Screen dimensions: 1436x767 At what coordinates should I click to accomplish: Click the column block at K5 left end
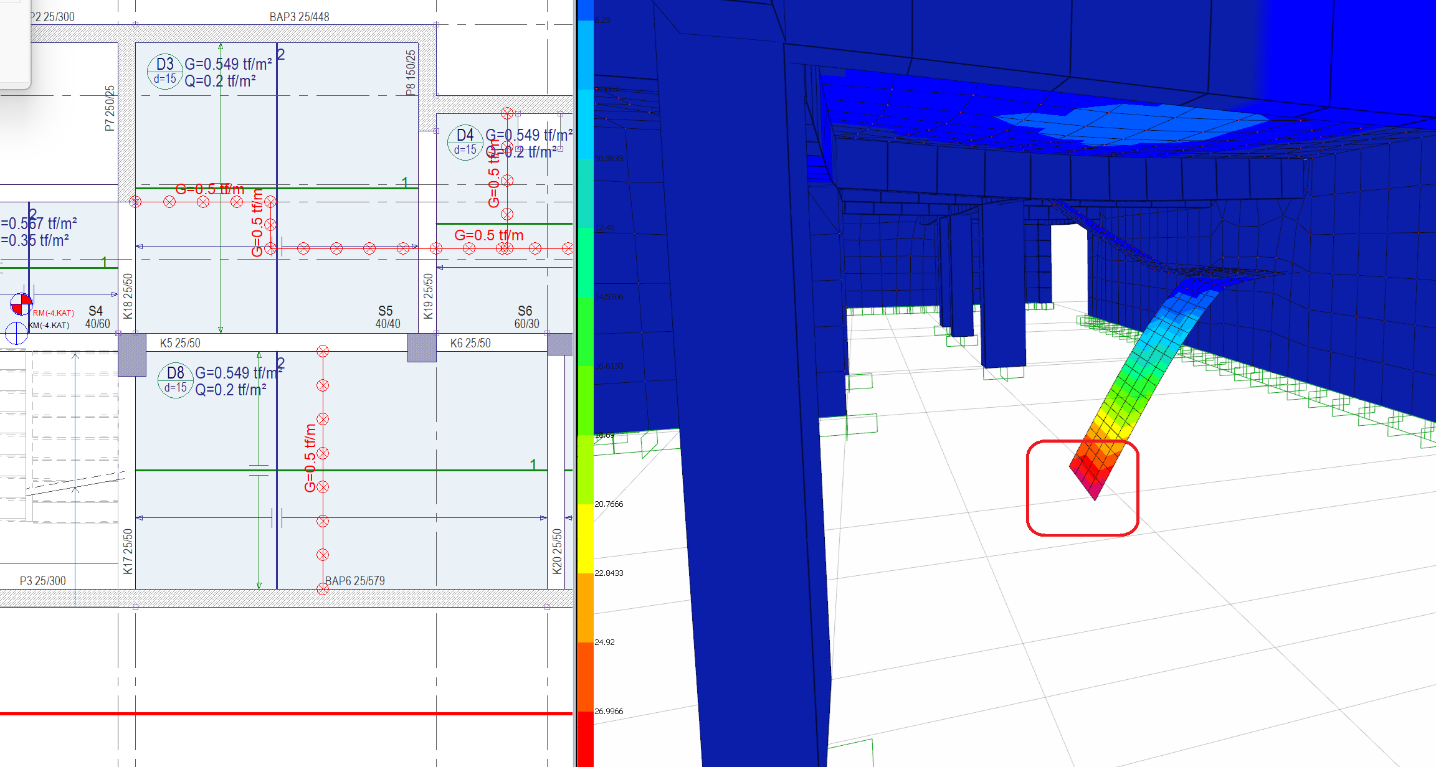(132, 354)
